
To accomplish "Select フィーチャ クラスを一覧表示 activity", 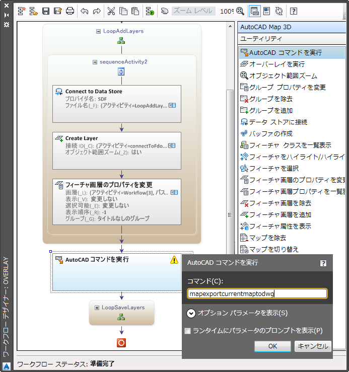I will (292, 145).
